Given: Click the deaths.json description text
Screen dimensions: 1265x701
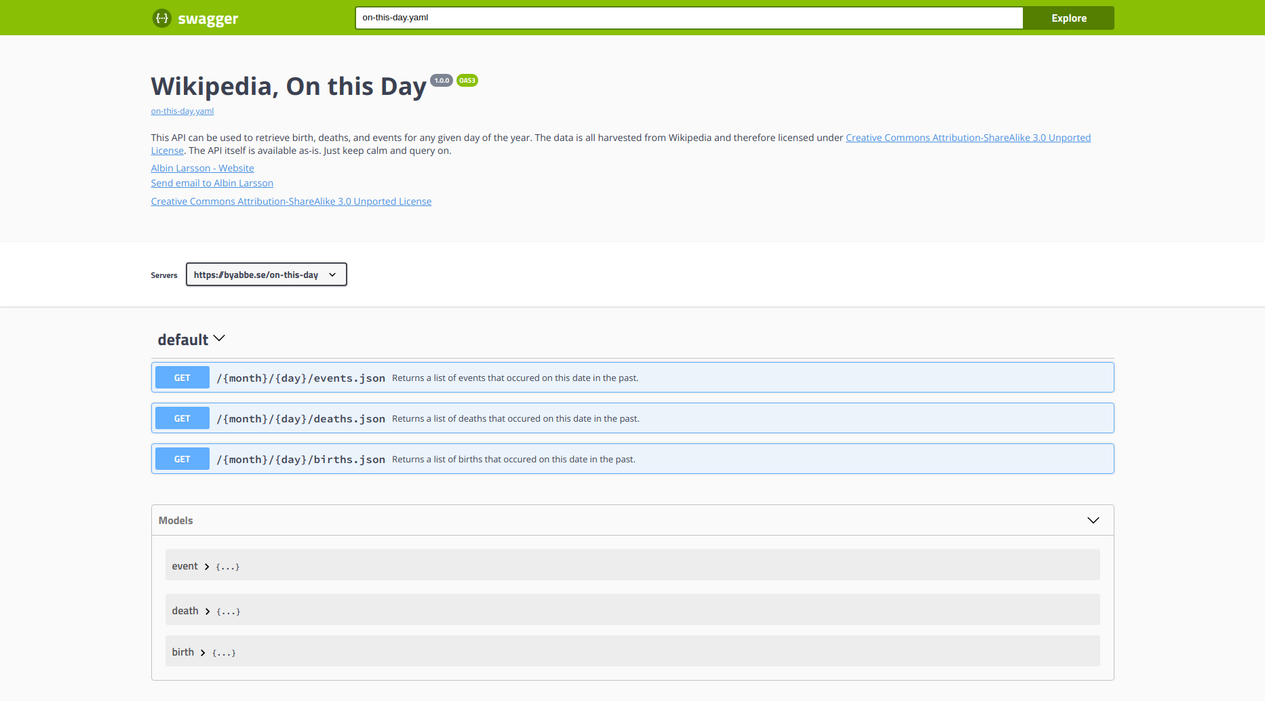Looking at the screenshot, I should 515,419.
